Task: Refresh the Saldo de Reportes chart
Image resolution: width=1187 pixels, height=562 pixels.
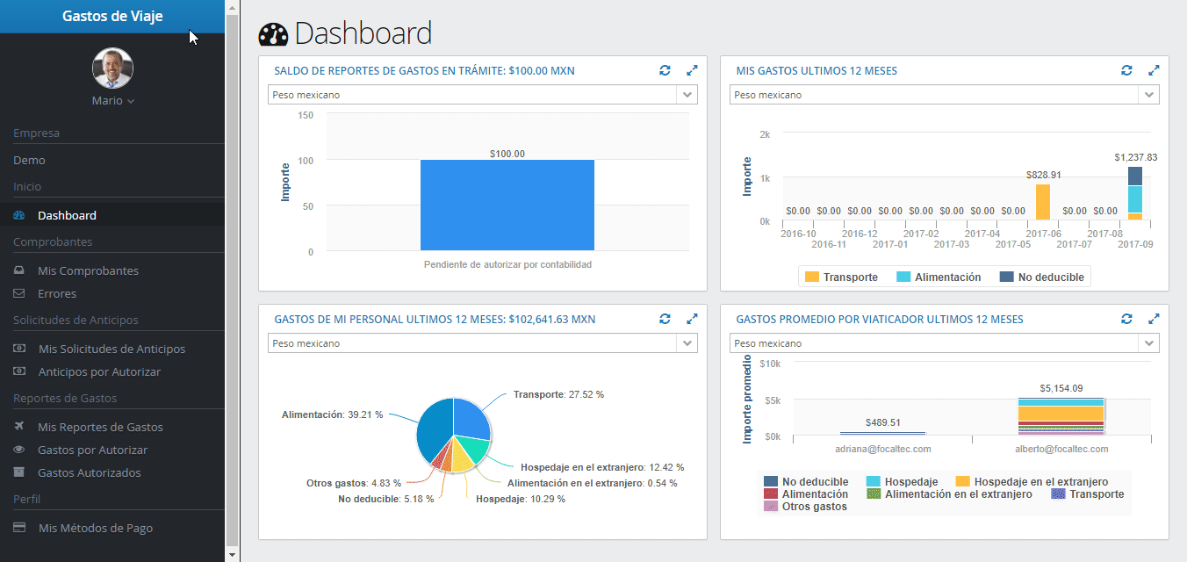Action: tap(665, 70)
